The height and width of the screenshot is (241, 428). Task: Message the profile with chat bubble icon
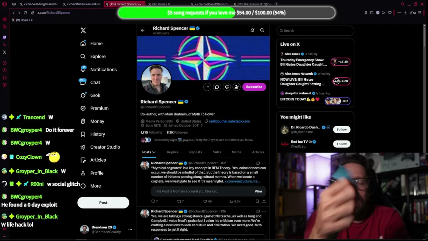[x=217, y=87]
